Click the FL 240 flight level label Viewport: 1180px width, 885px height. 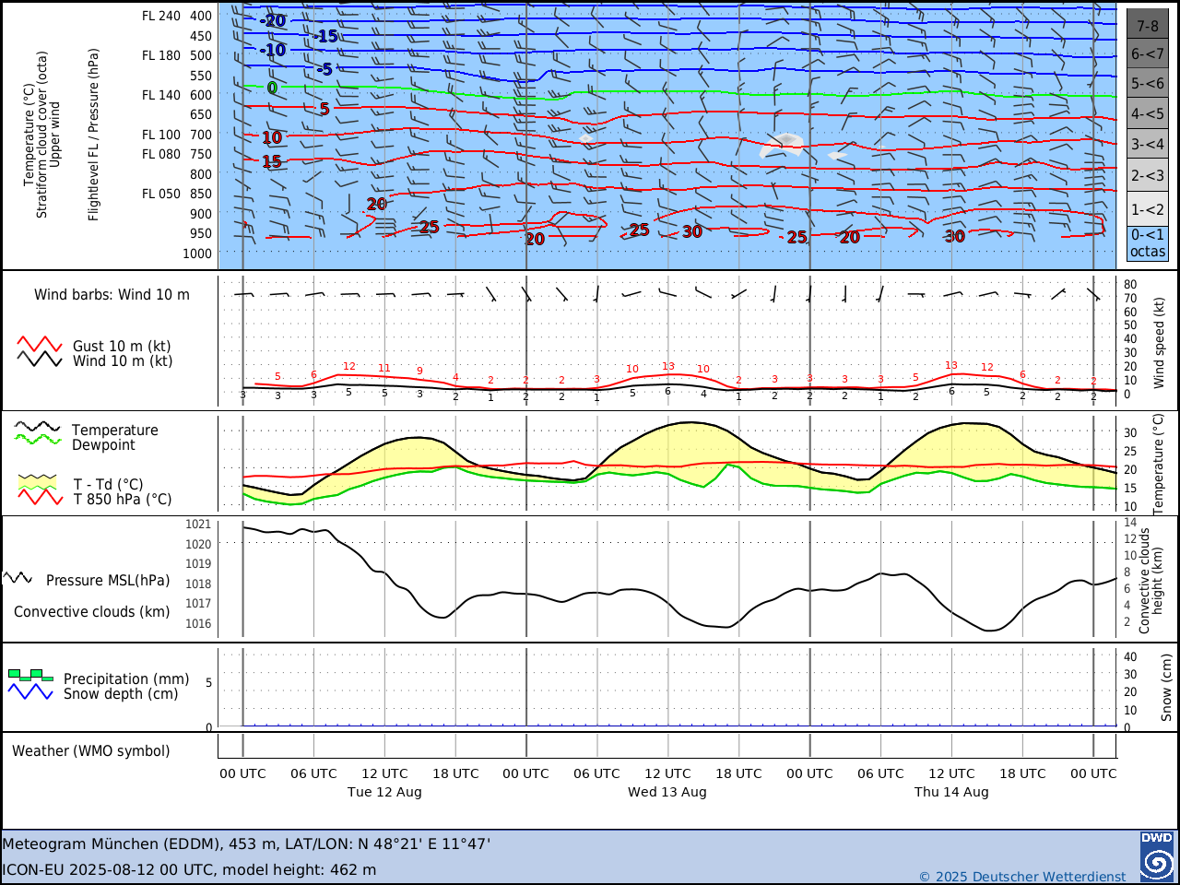point(161,16)
